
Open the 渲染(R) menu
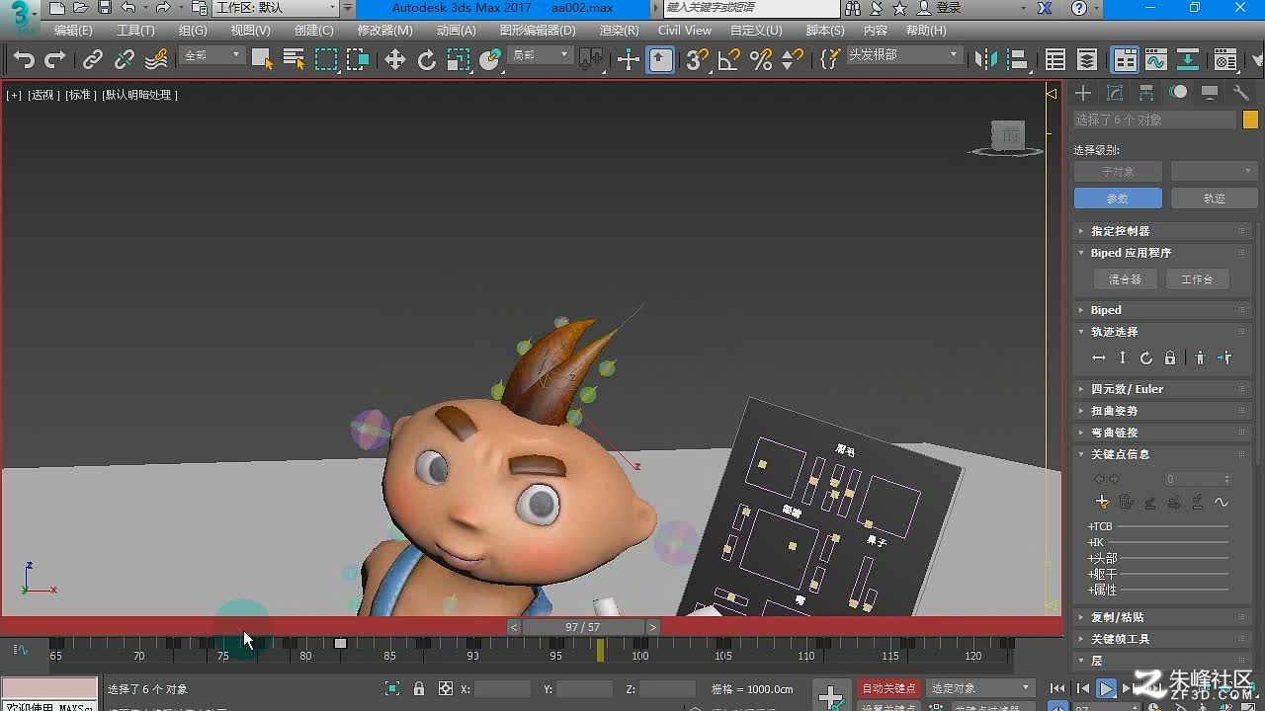(x=620, y=31)
